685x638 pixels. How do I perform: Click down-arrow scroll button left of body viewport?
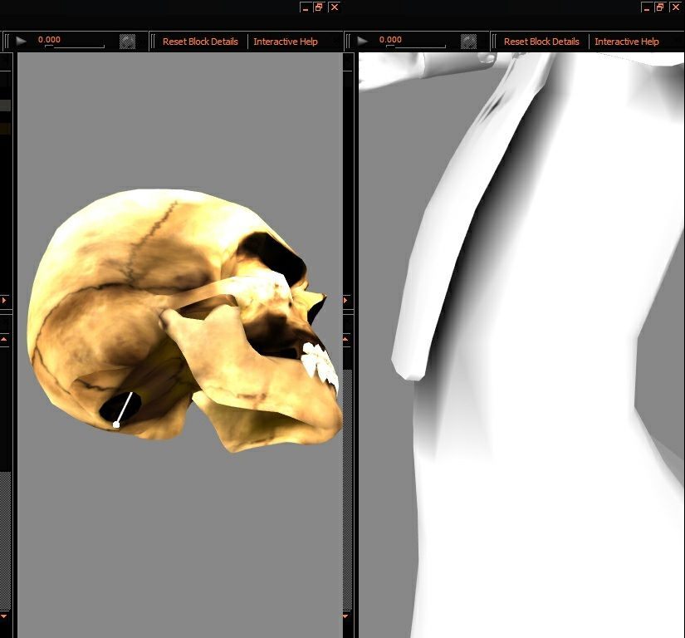coord(345,616)
